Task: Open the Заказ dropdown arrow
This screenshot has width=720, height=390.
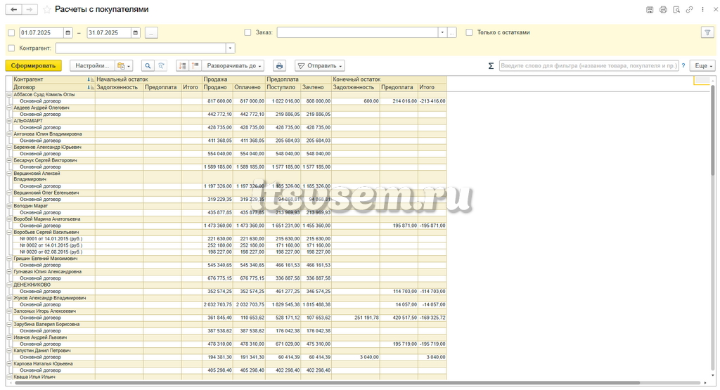Action: 442,32
